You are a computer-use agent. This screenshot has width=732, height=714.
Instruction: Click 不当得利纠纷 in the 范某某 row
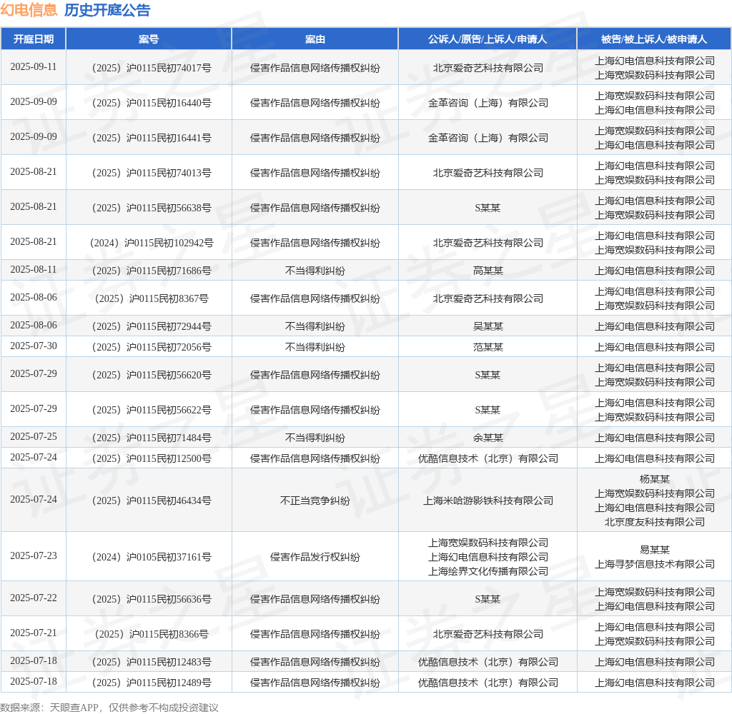[315, 348]
